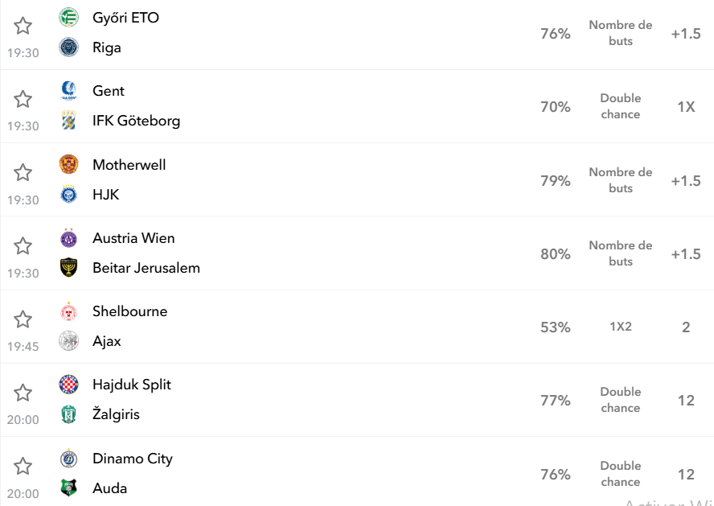Click the Auda green shield logo
This screenshot has height=506, width=714.
click(x=69, y=487)
